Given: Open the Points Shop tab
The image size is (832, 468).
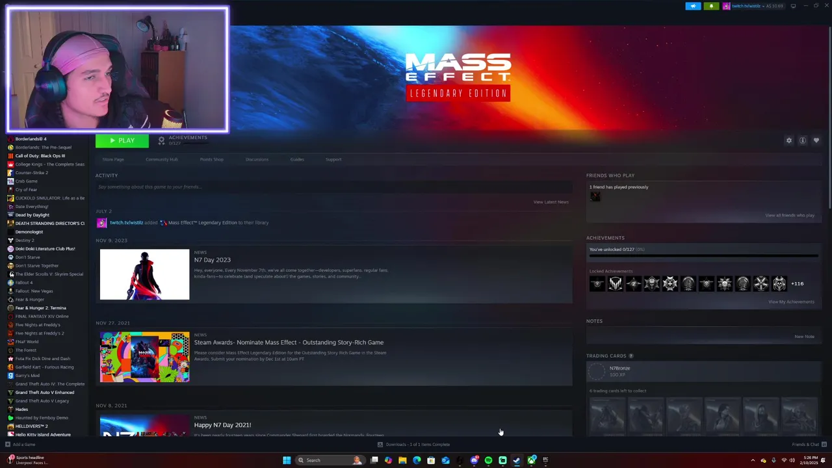Looking at the screenshot, I should pyautogui.click(x=211, y=159).
